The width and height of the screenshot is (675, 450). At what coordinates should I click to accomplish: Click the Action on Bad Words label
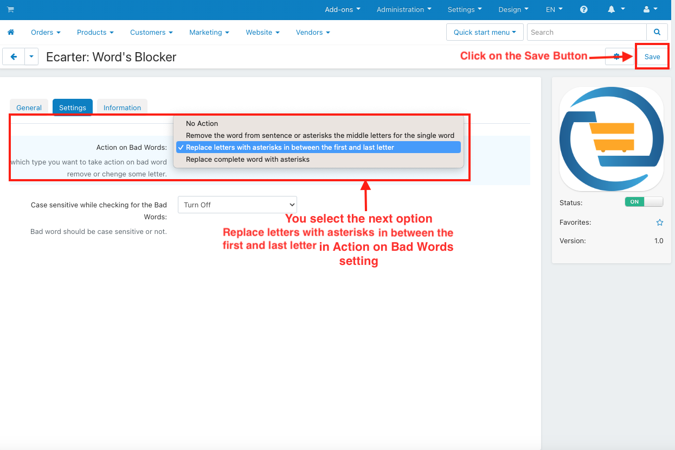pos(132,147)
